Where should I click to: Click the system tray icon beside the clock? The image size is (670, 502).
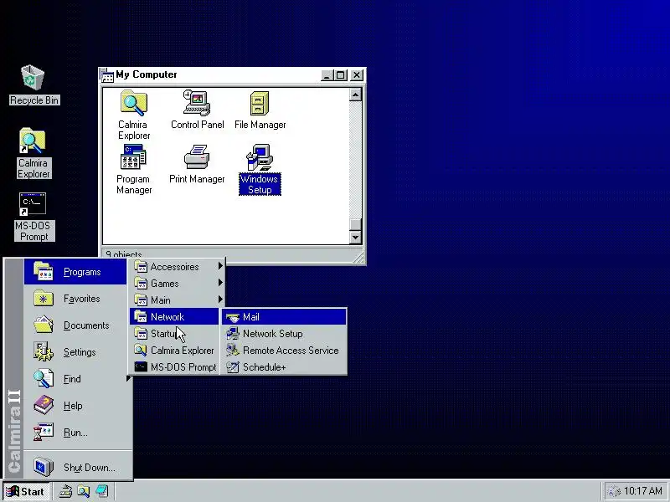613,492
